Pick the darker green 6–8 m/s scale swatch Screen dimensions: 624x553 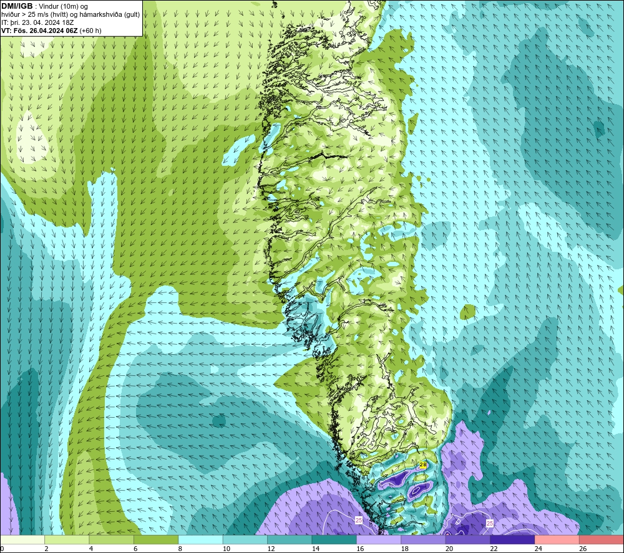(156, 539)
